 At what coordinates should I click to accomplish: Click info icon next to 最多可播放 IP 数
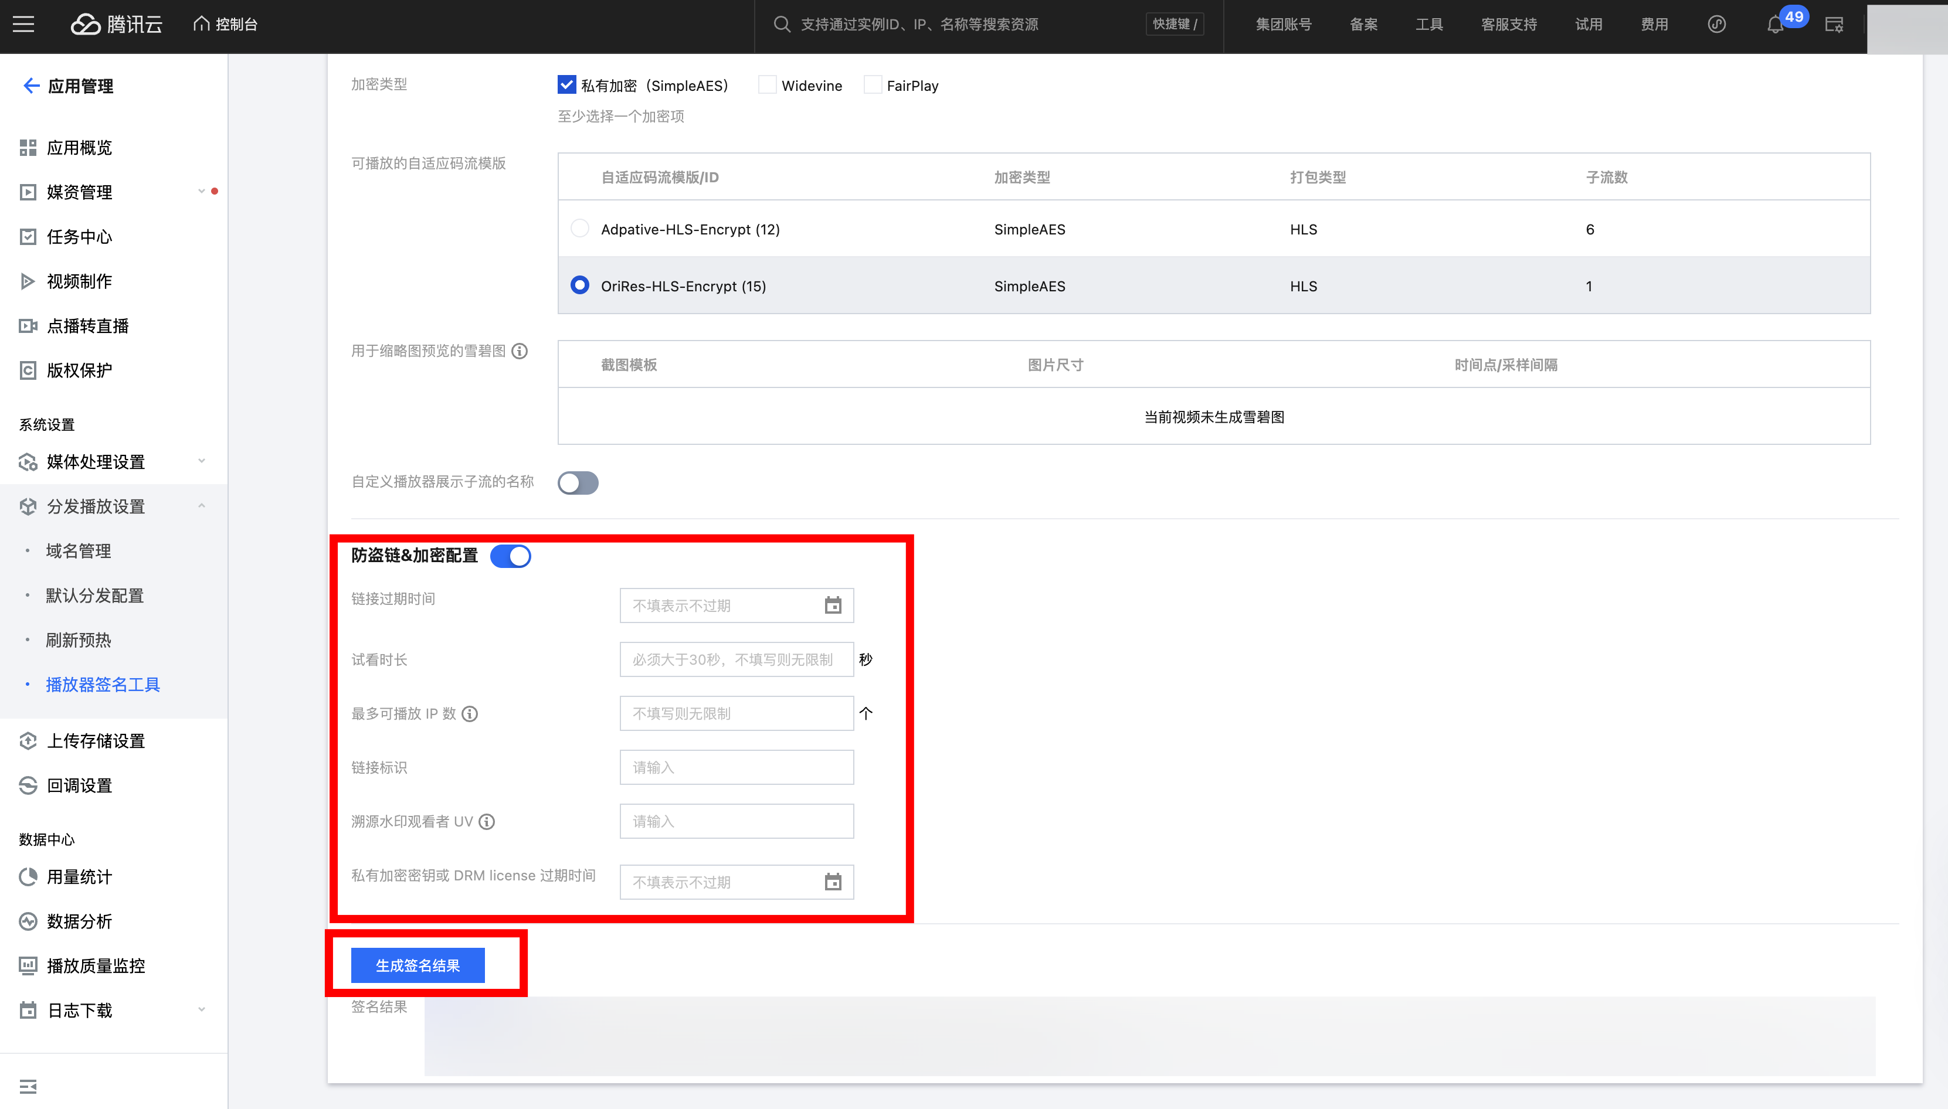[x=470, y=714]
